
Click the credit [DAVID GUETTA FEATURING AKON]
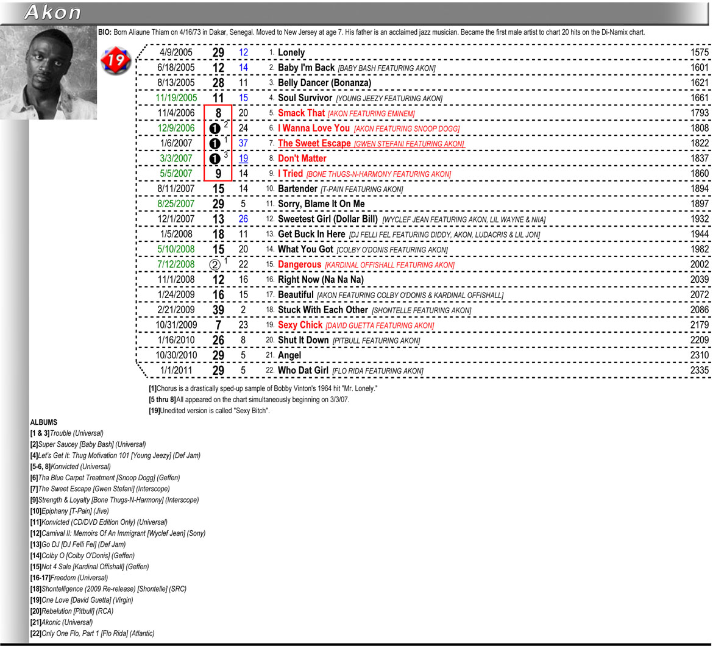(x=380, y=326)
